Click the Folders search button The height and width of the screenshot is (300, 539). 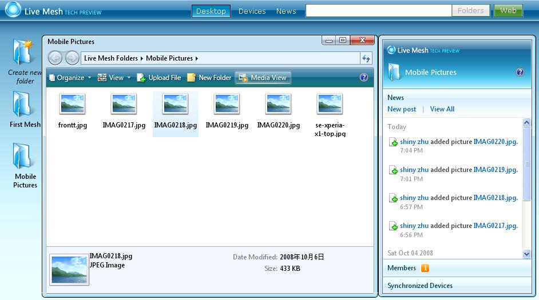470,11
